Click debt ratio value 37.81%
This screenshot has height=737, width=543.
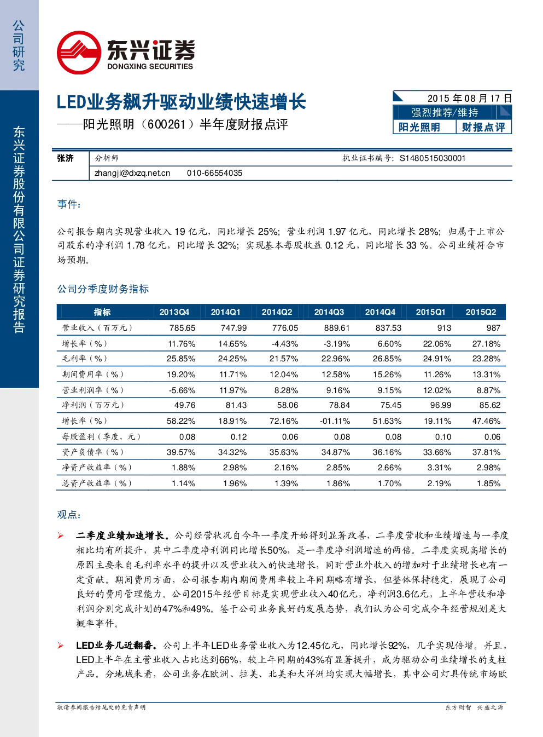click(486, 452)
